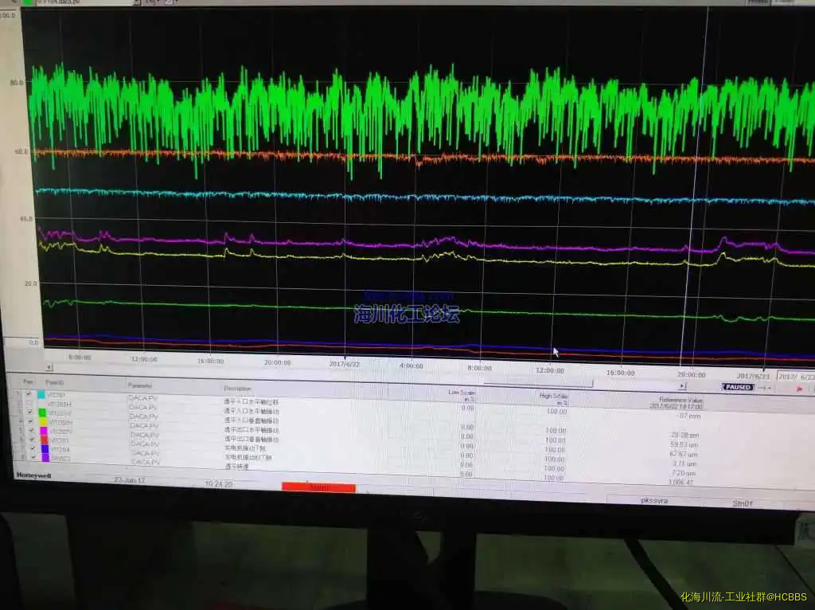Click the Reference Value column header
This screenshot has width=815, height=610.
(680, 401)
